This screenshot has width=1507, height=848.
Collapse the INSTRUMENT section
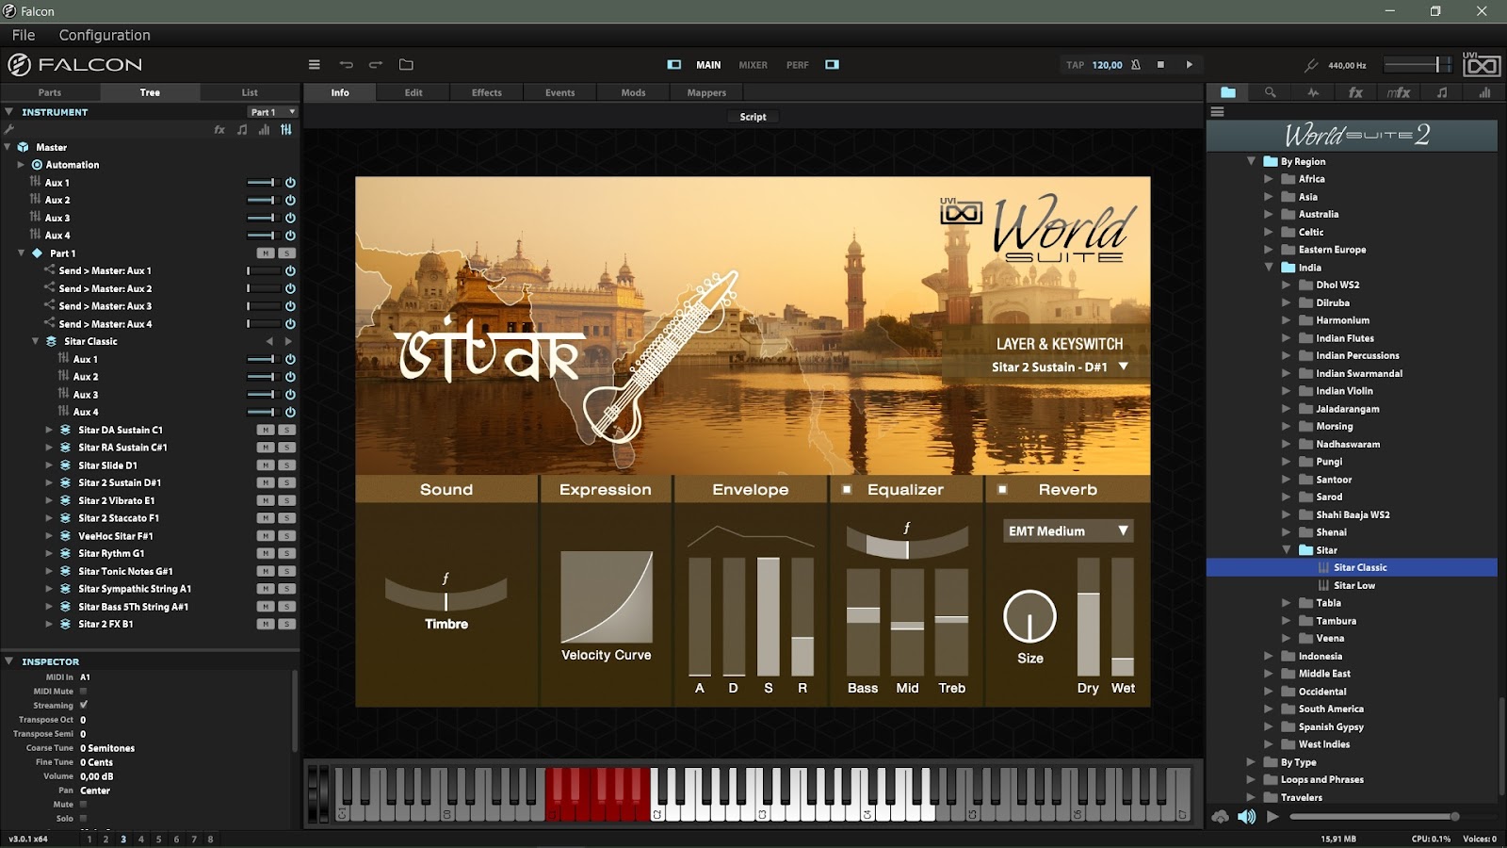click(x=8, y=111)
